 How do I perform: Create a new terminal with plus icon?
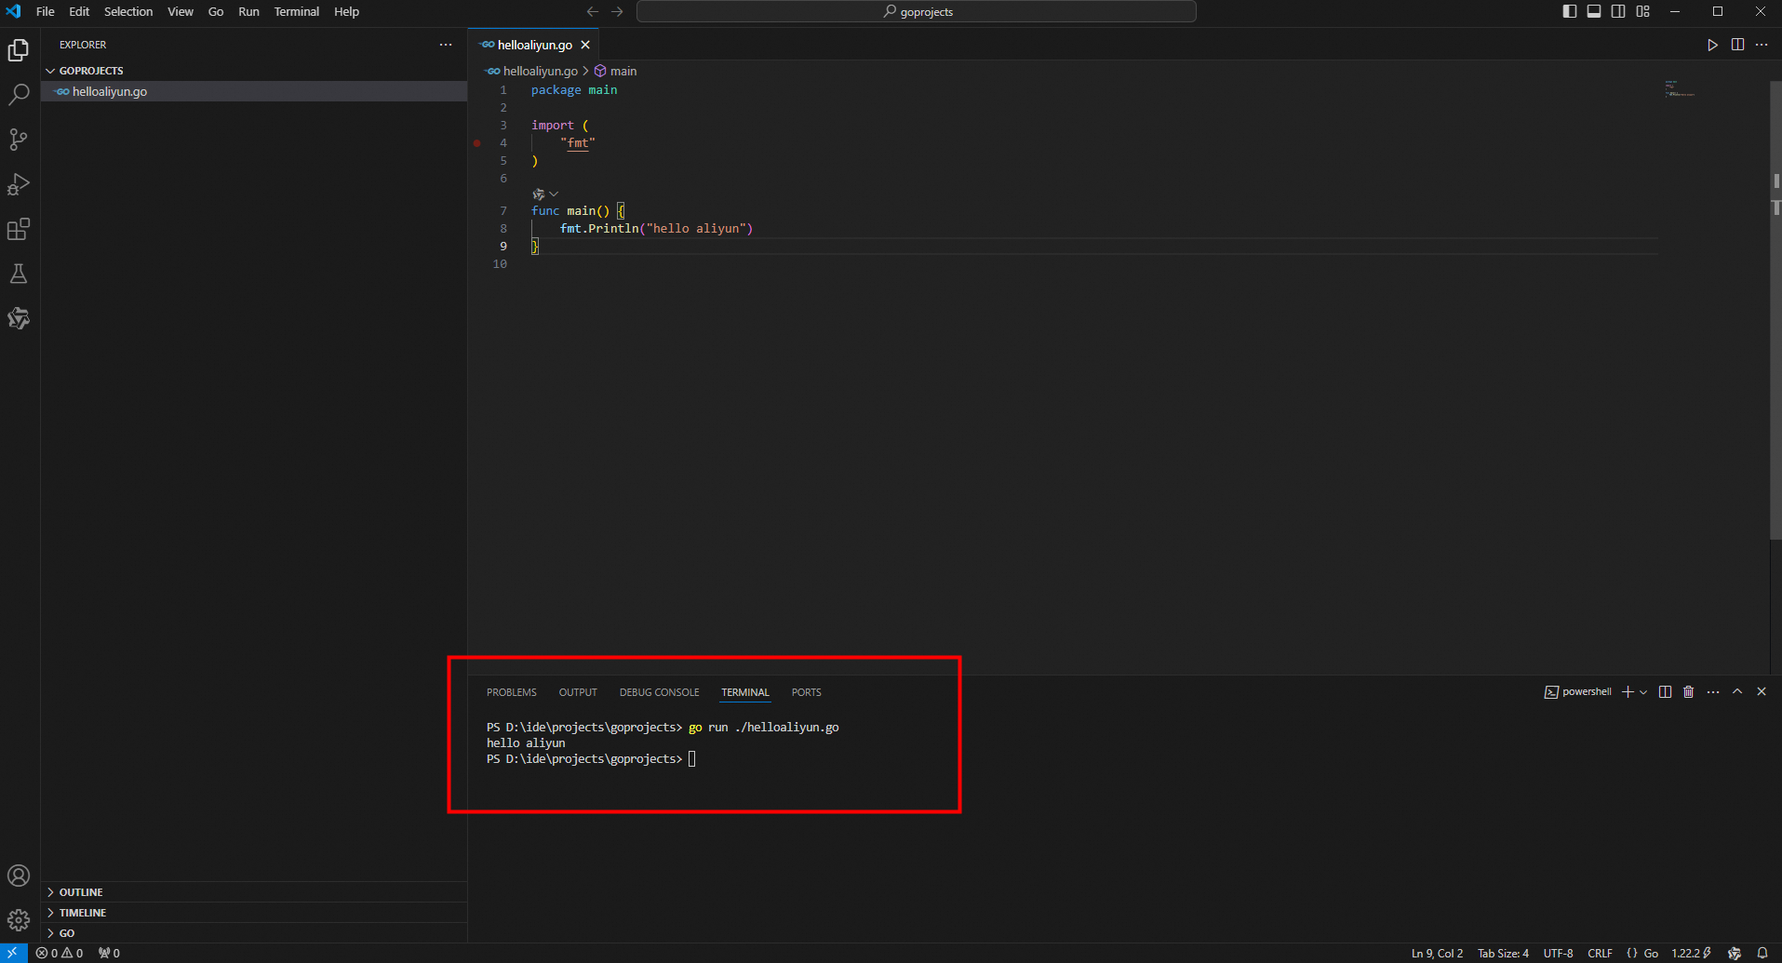1628,691
